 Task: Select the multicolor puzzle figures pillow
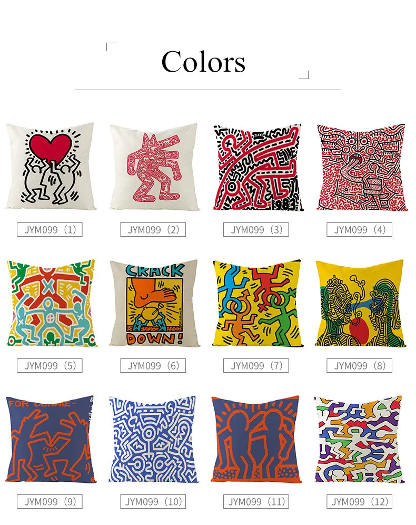359,439
